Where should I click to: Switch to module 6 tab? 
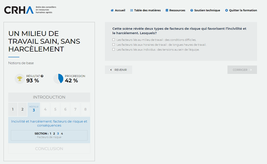coord(65,109)
